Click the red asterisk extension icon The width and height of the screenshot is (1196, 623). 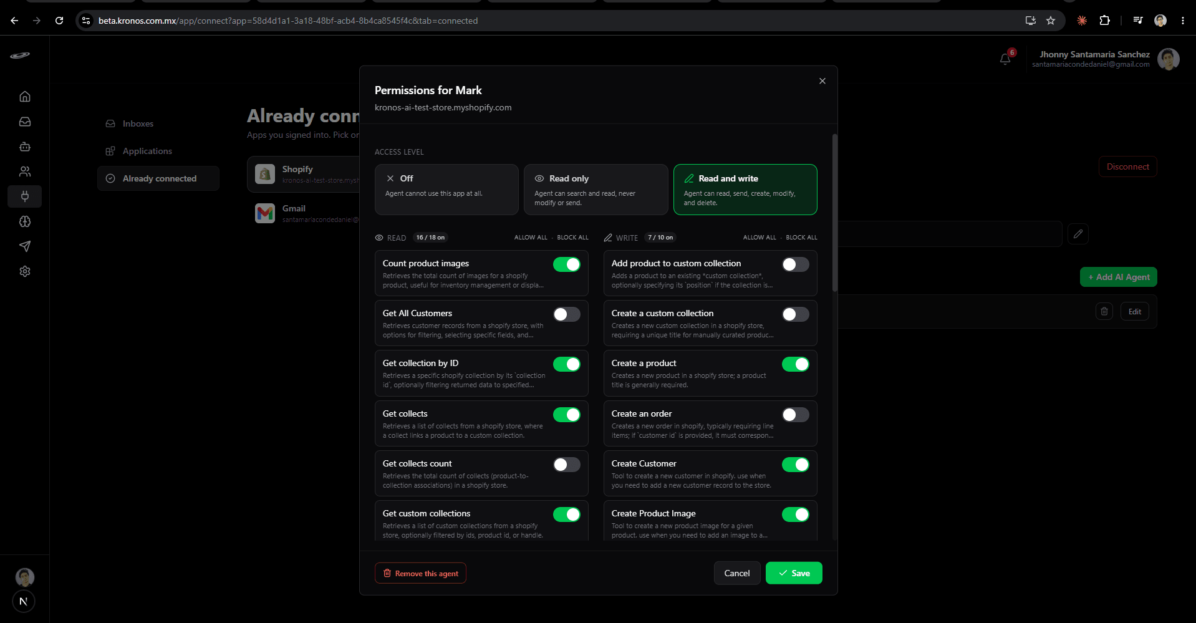click(x=1082, y=21)
